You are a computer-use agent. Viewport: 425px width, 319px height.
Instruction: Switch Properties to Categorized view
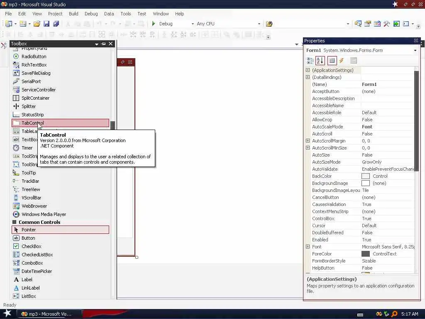point(310,61)
